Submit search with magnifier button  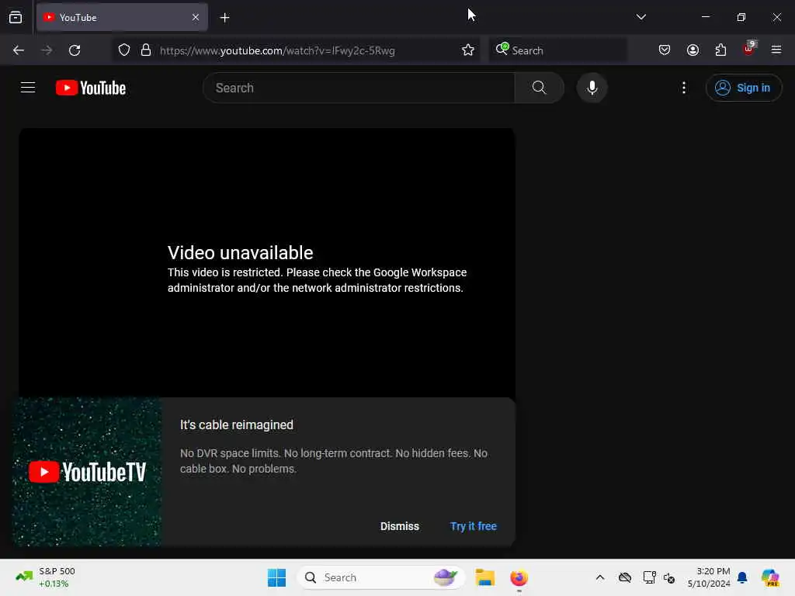click(x=540, y=88)
